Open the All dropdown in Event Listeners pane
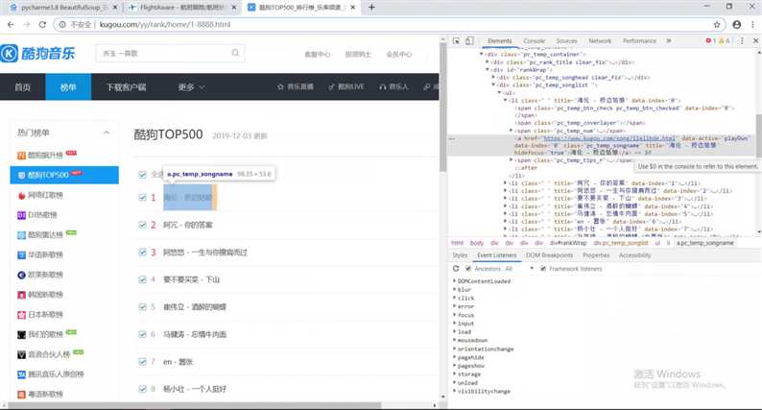 click(x=519, y=269)
